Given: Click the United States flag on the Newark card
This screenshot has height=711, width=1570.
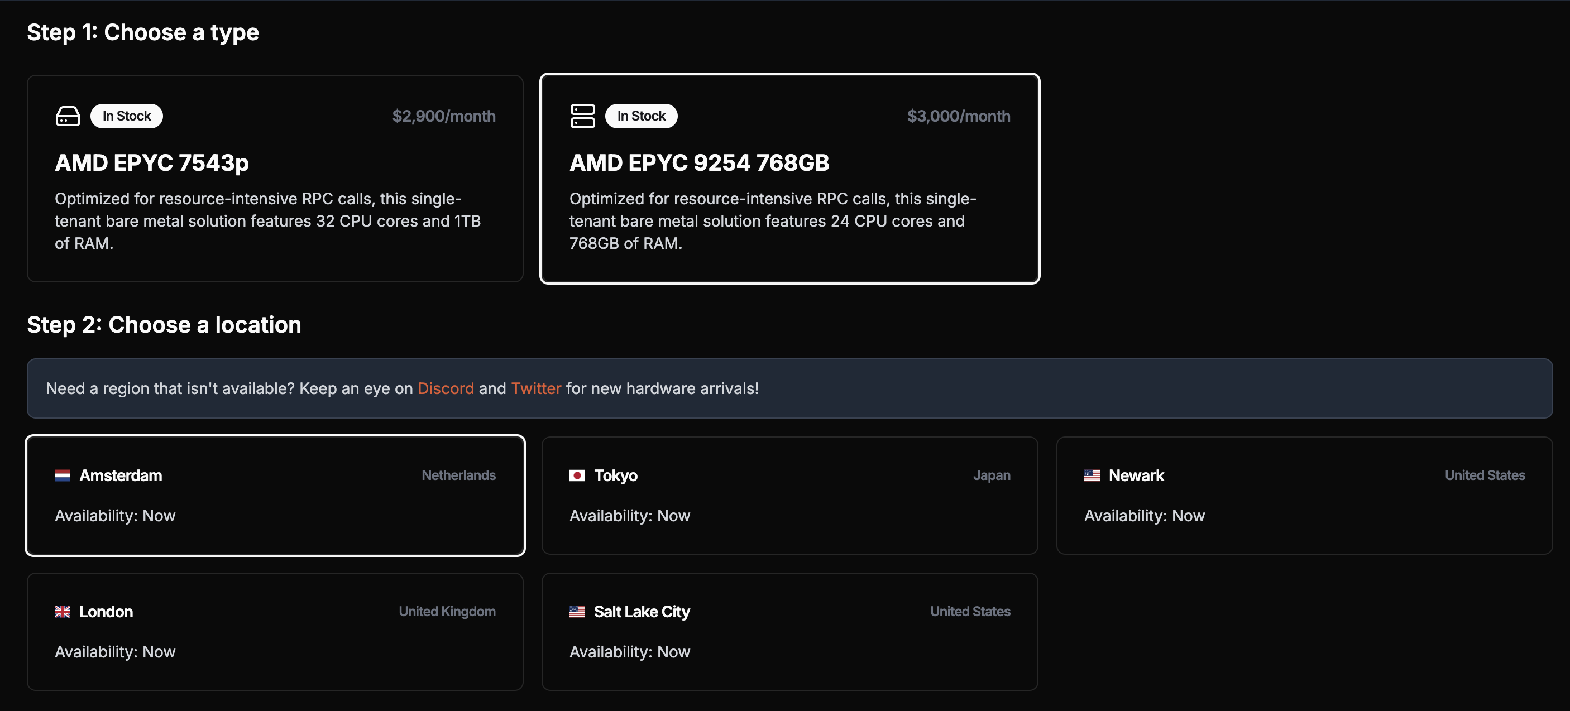Looking at the screenshot, I should coord(1092,476).
